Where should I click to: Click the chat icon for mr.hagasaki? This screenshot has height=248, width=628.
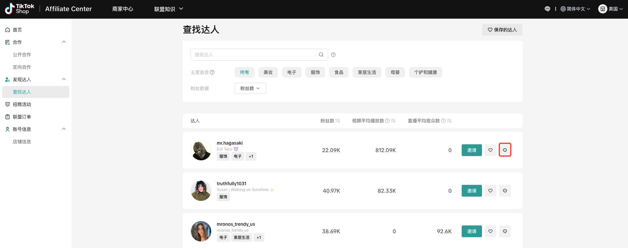(505, 150)
